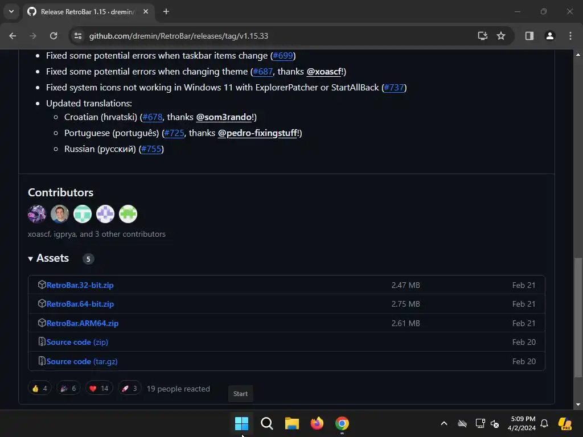Click the browser forward arrow

33,36
